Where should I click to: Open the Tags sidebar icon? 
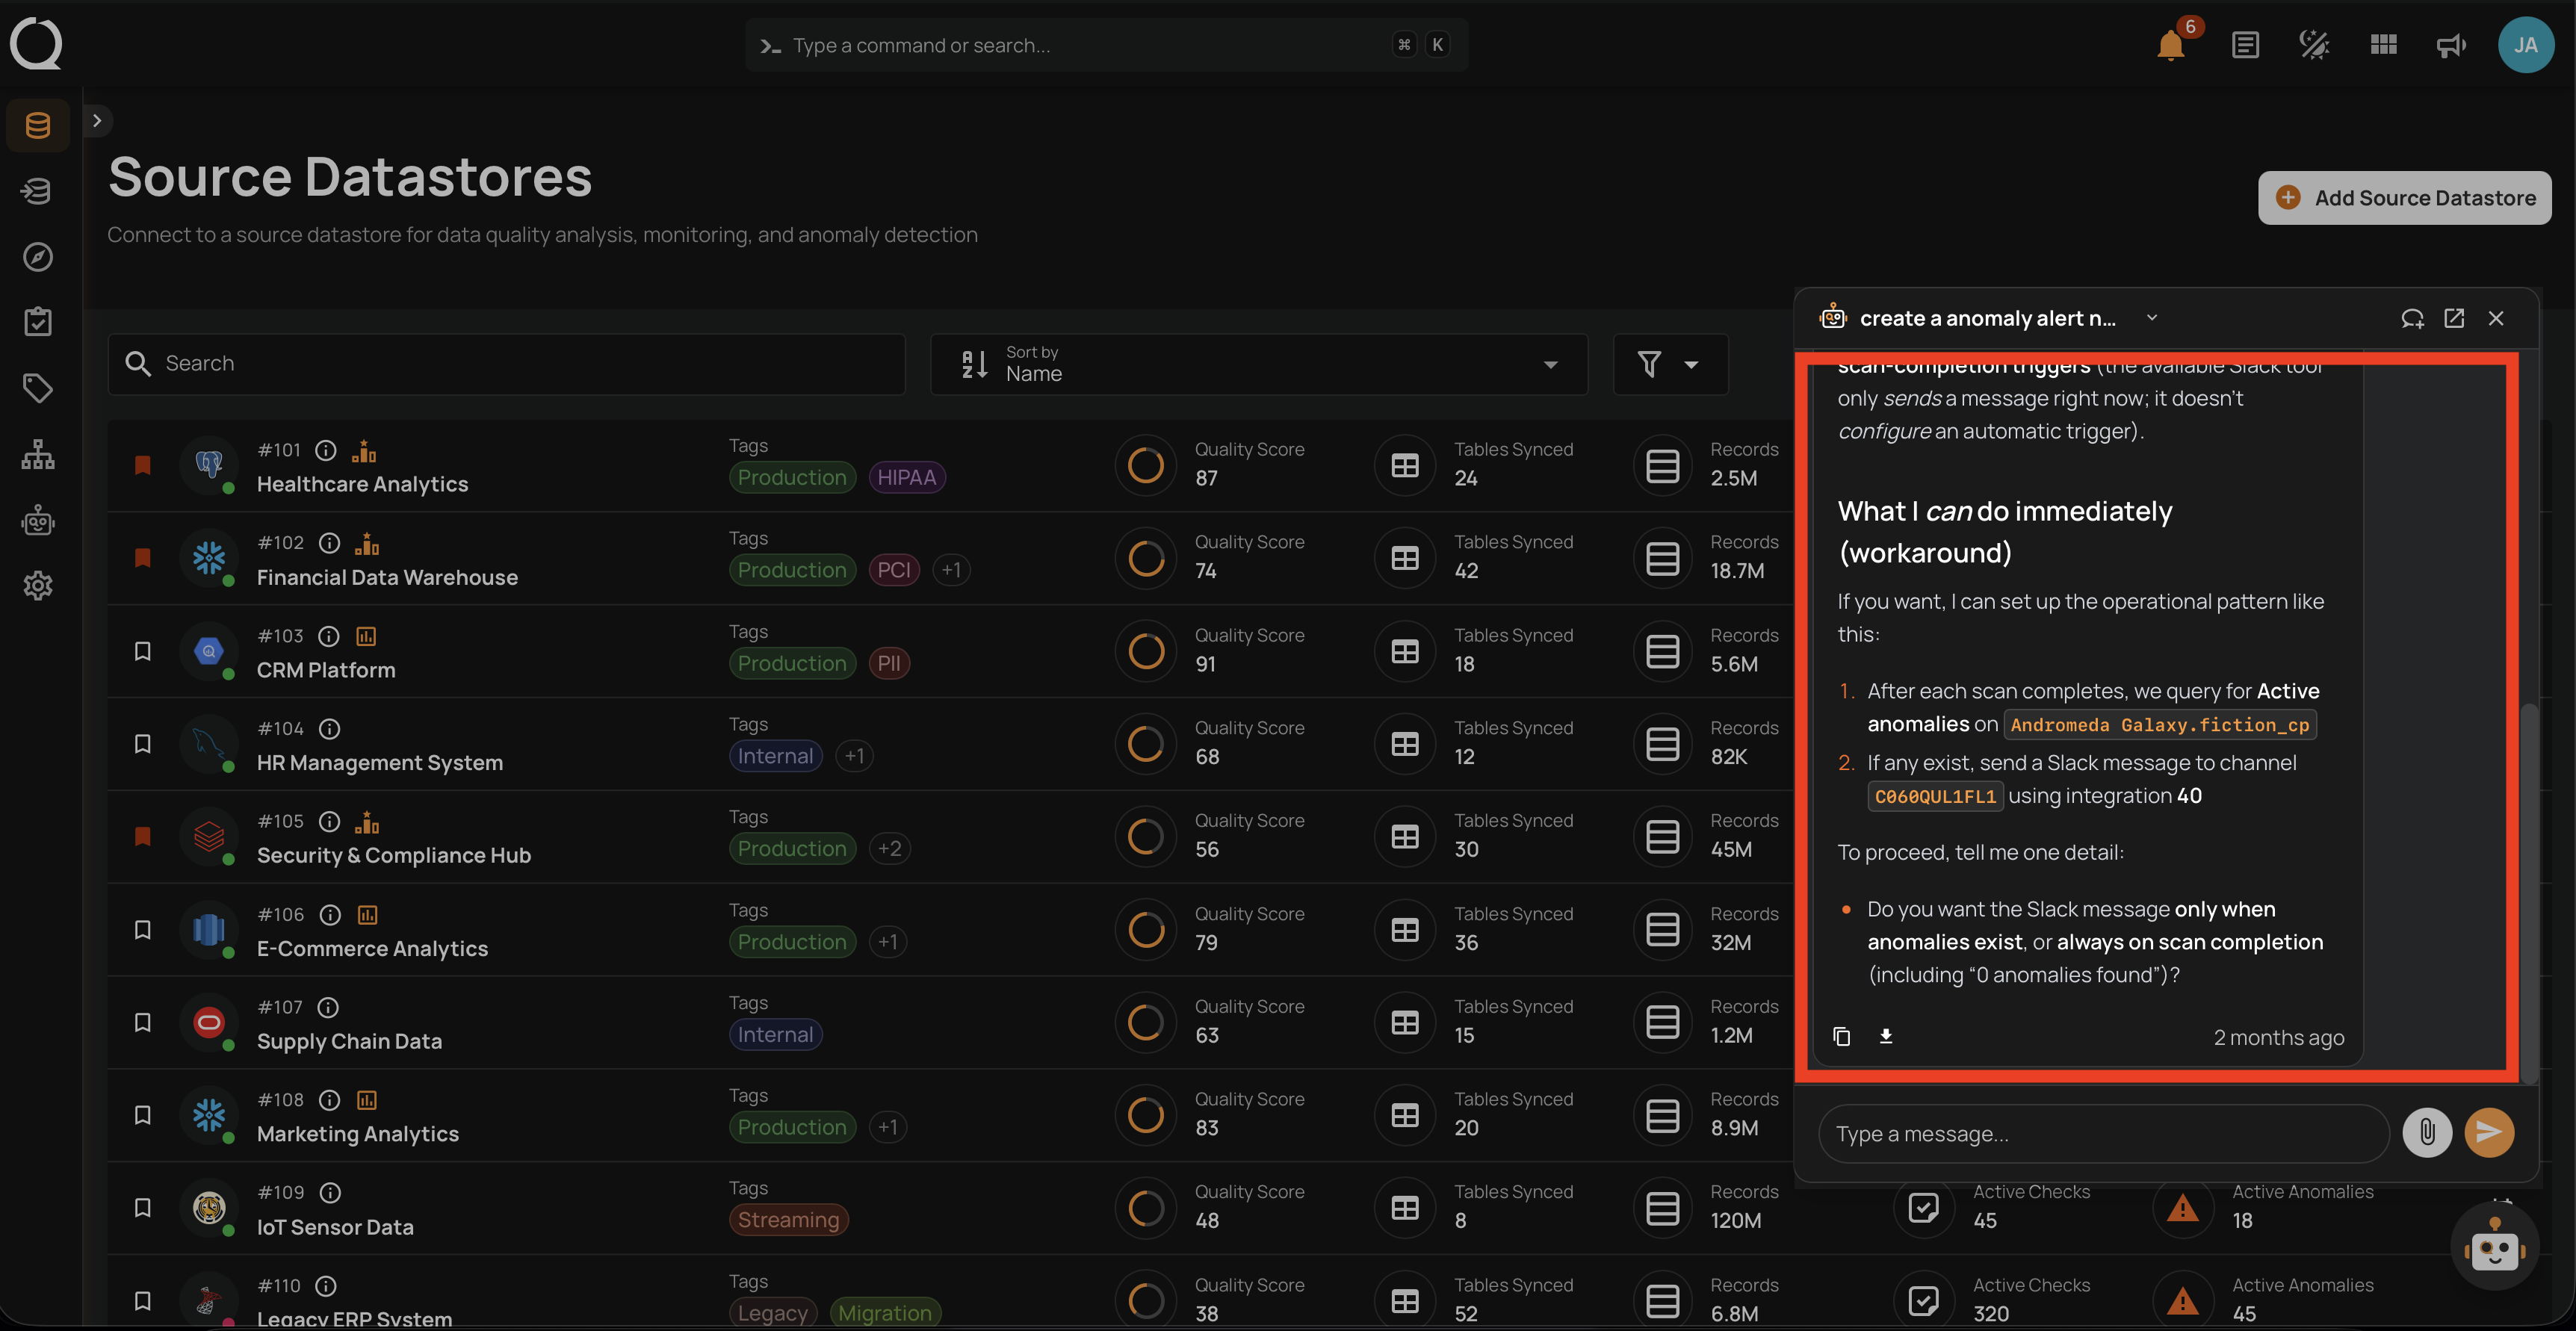(38, 388)
